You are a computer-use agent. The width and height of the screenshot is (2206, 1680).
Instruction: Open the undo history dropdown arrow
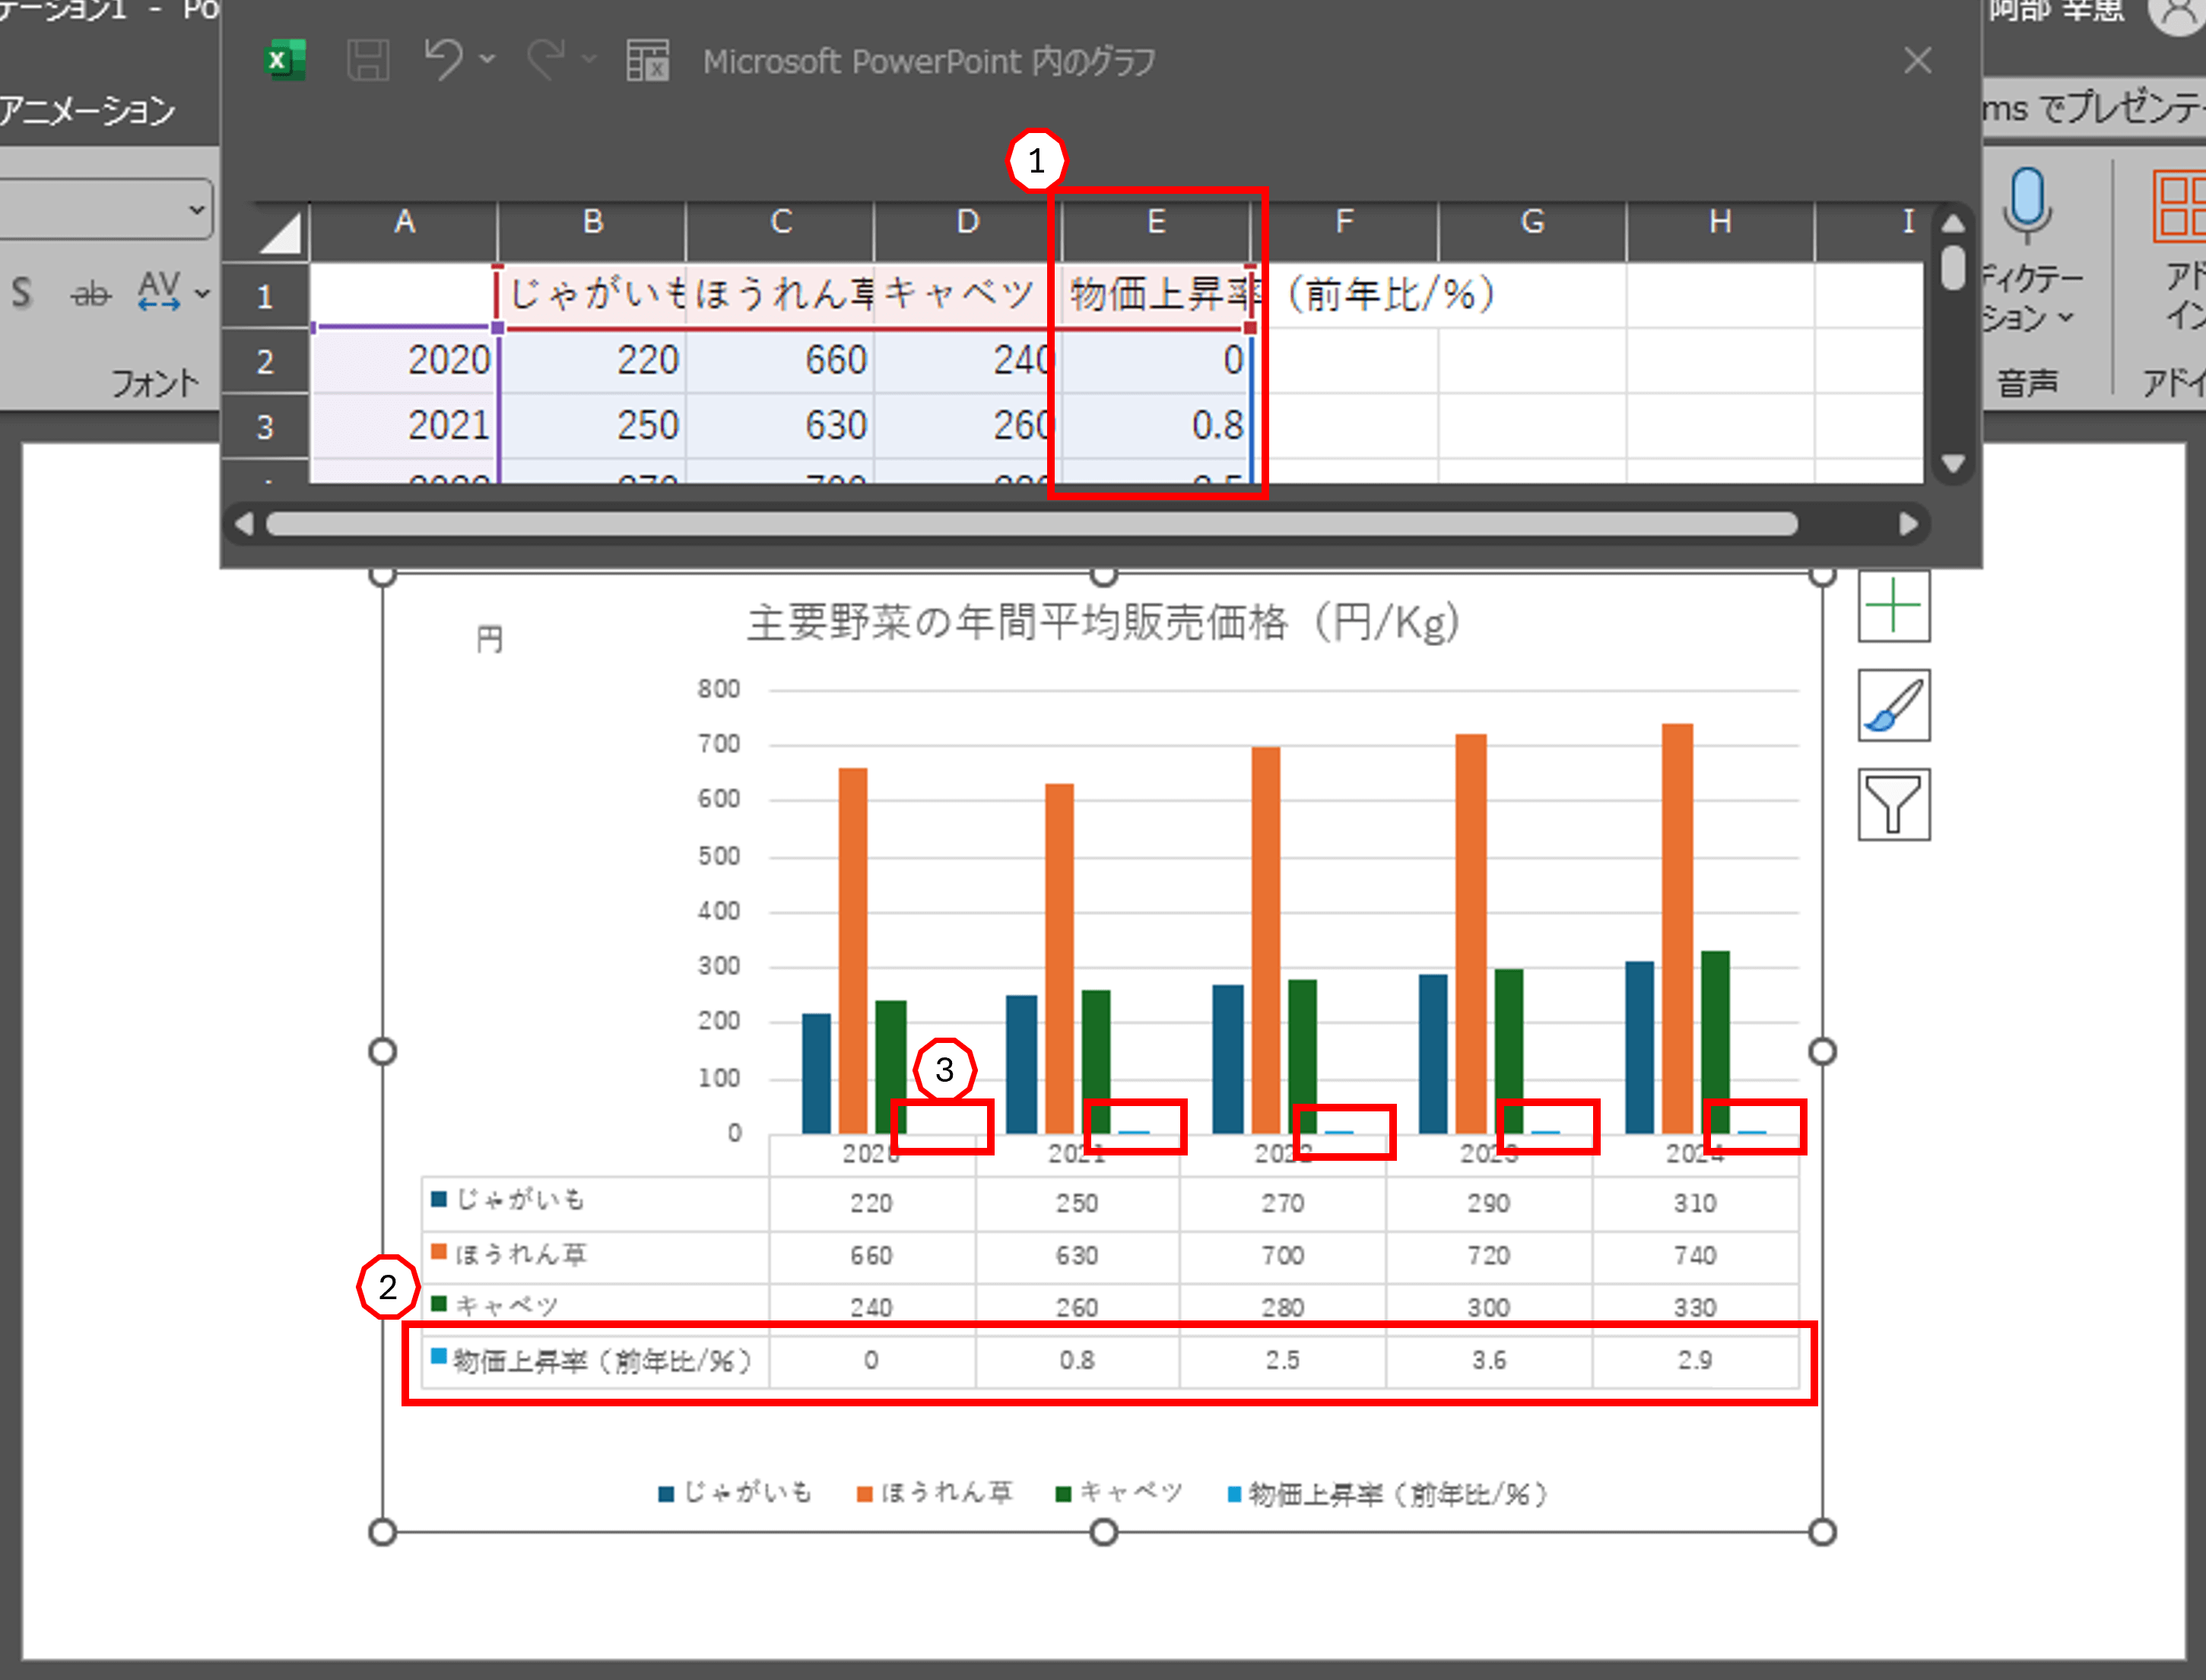[x=487, y=60]
